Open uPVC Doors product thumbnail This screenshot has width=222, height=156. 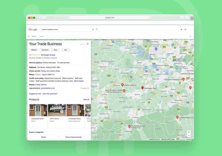click(57, 110)
